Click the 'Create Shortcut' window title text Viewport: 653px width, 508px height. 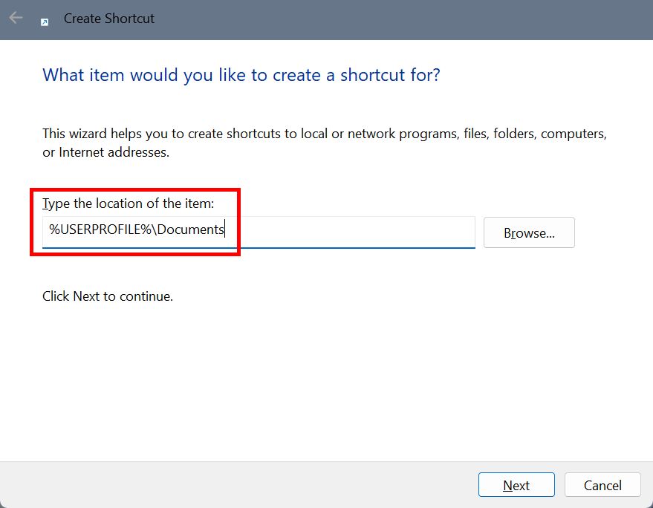coord(108,19)
